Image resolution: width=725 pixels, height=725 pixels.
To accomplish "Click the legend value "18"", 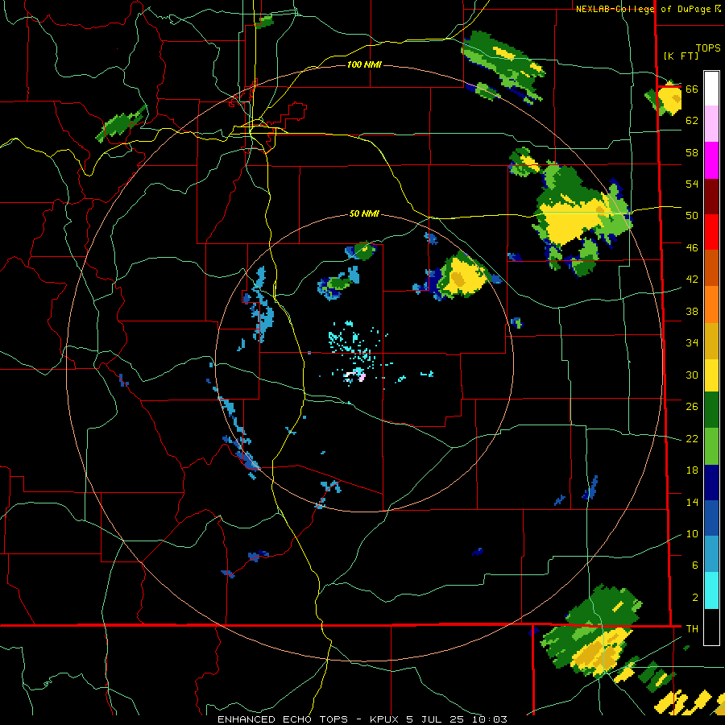I will (x=692, y=470).
